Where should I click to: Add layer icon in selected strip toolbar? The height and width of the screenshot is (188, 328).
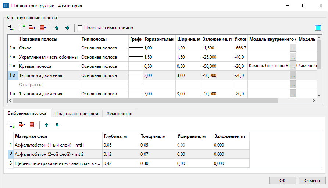click(11, 125)
